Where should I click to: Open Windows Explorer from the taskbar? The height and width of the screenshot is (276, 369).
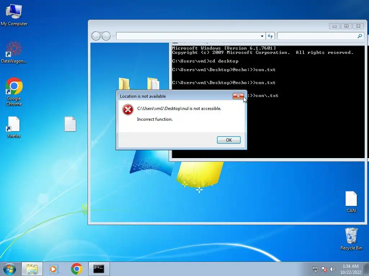click(32, 269)
